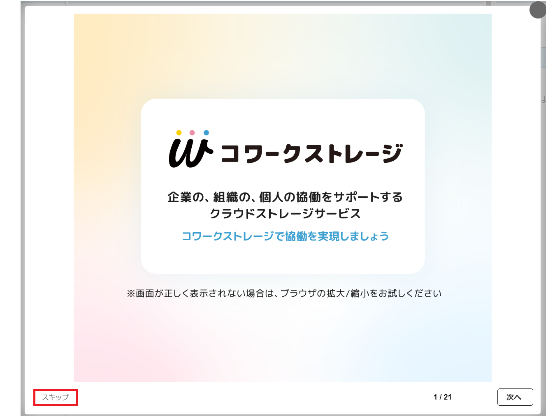Click the コワークストレージ logo title text
Image resolution: width=555 pixels, height=416 pixels.
tap(311, 153)
